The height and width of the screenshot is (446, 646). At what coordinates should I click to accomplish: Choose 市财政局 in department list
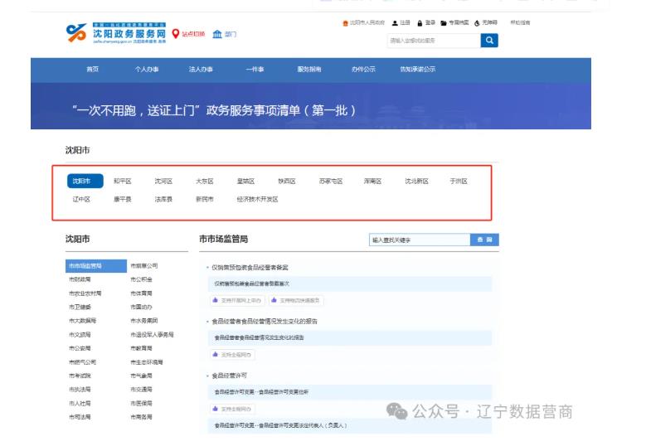[x=80, y=279]
